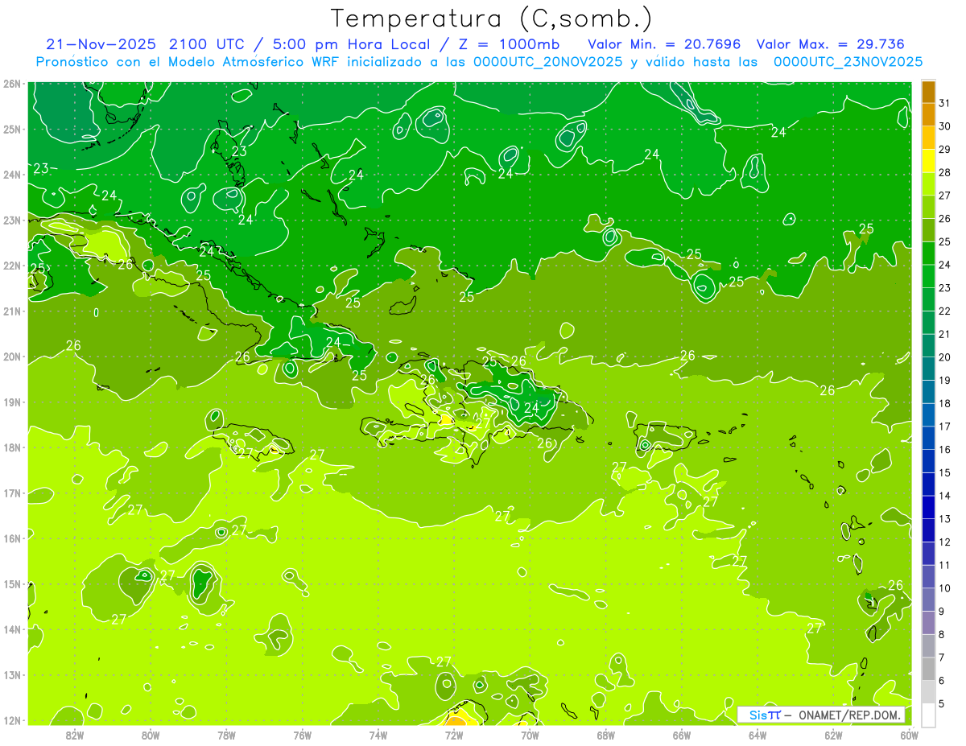Viewport: 966px width, 746px height.
Task: Click the "76W" longitude axis label
Action: pos(303,735)
